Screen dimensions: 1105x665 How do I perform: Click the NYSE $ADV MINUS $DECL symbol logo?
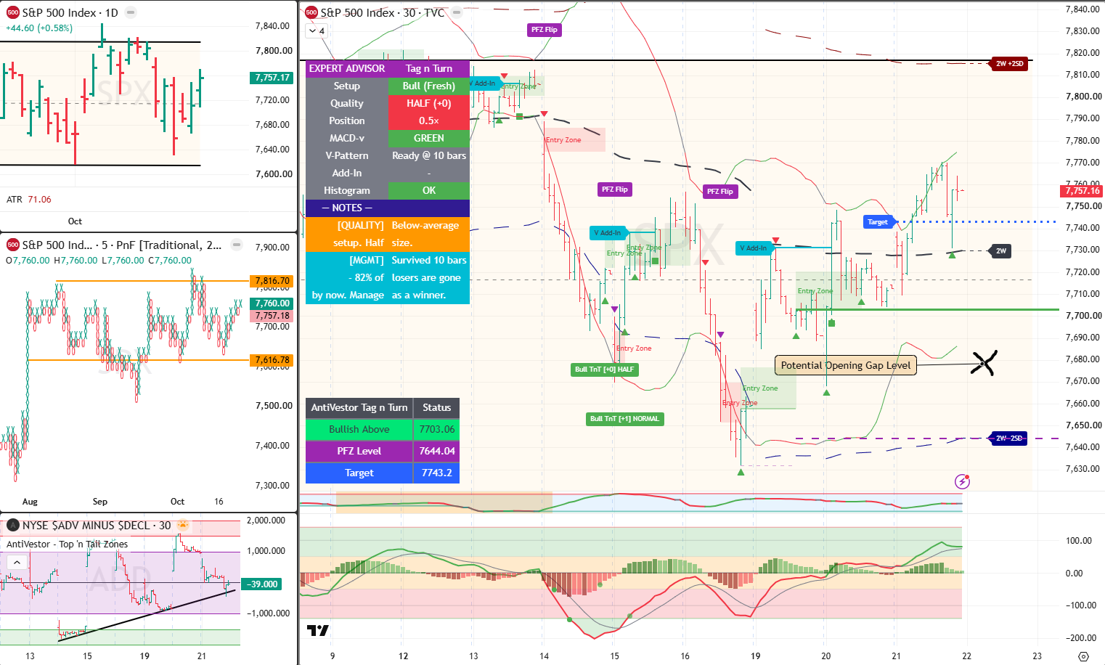(x=12, y=525)
